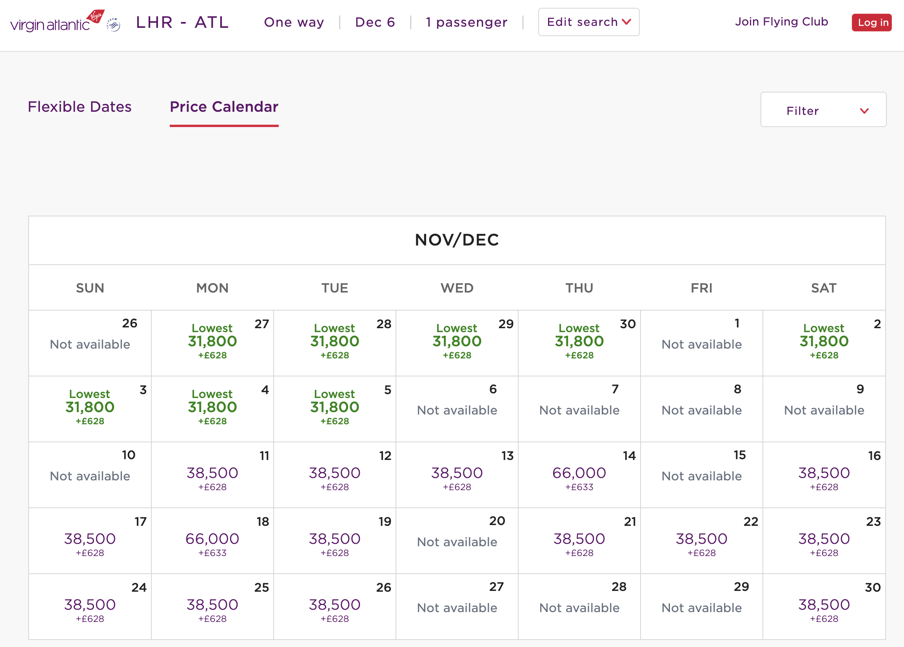Screen dimensions: 904x647
Task: Click the NOV/DEC month heading
Action: (x=457, y=240)
